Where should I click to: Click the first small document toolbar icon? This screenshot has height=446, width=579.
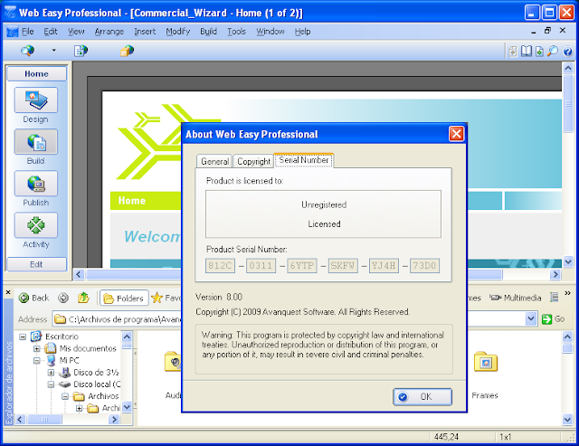(513, 52)
